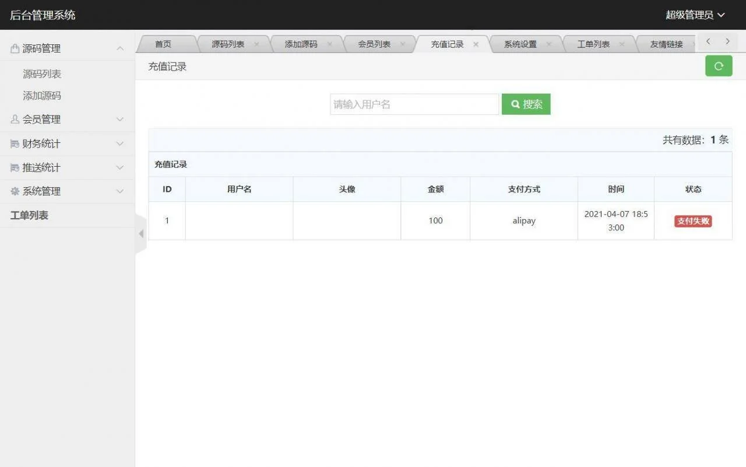
Task: Click the green refresh icon
Action: [x=718, y=66]
